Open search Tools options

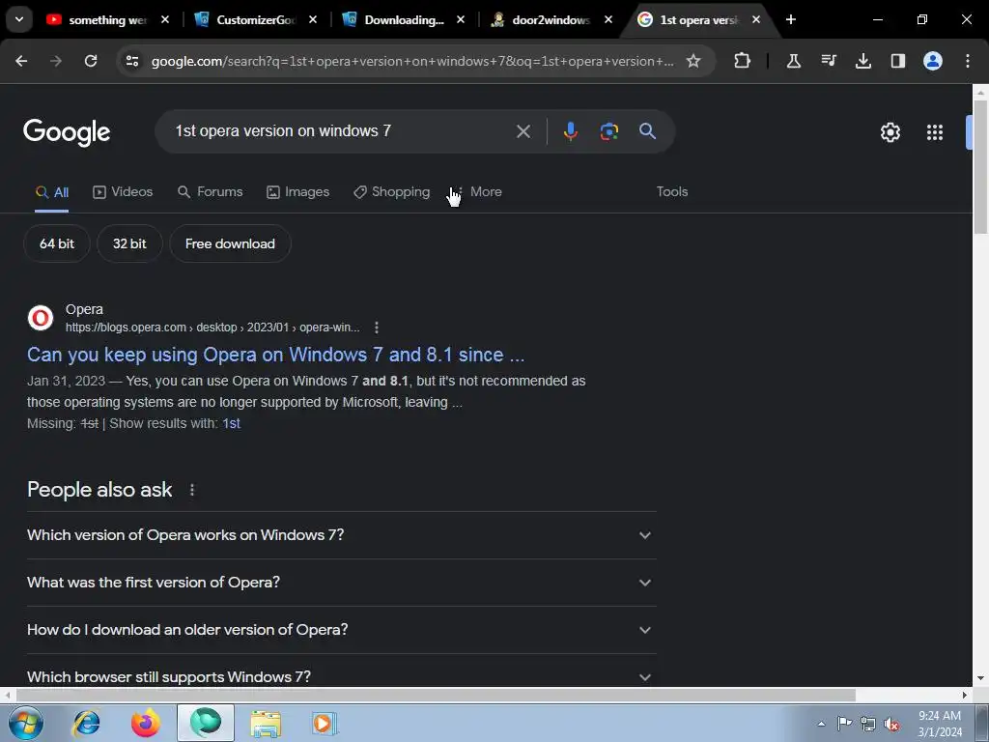click(672, 192)
